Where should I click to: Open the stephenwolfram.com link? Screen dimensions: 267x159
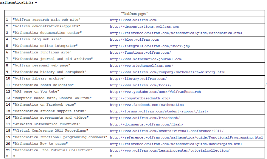point(142,66)
